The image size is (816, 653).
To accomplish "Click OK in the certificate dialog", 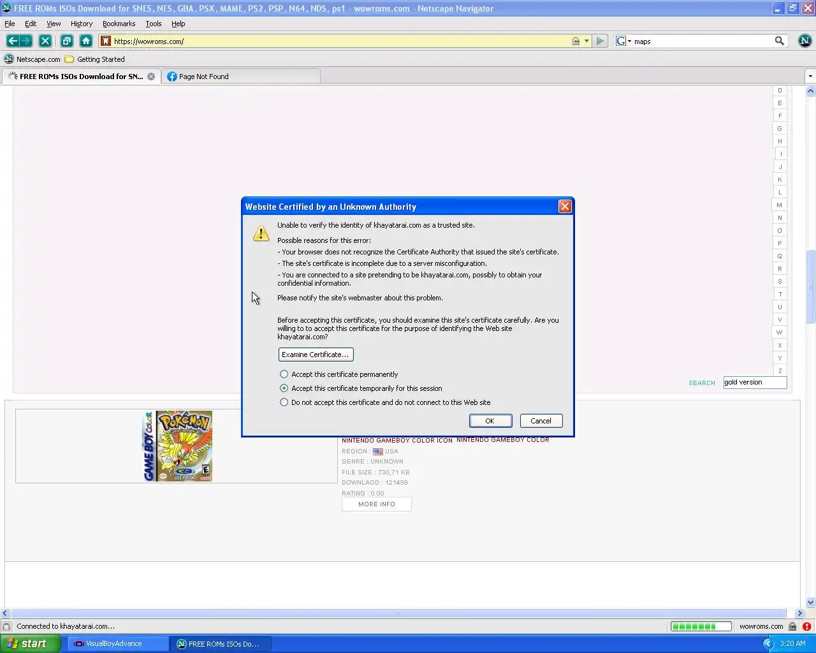I will [490, 421].
